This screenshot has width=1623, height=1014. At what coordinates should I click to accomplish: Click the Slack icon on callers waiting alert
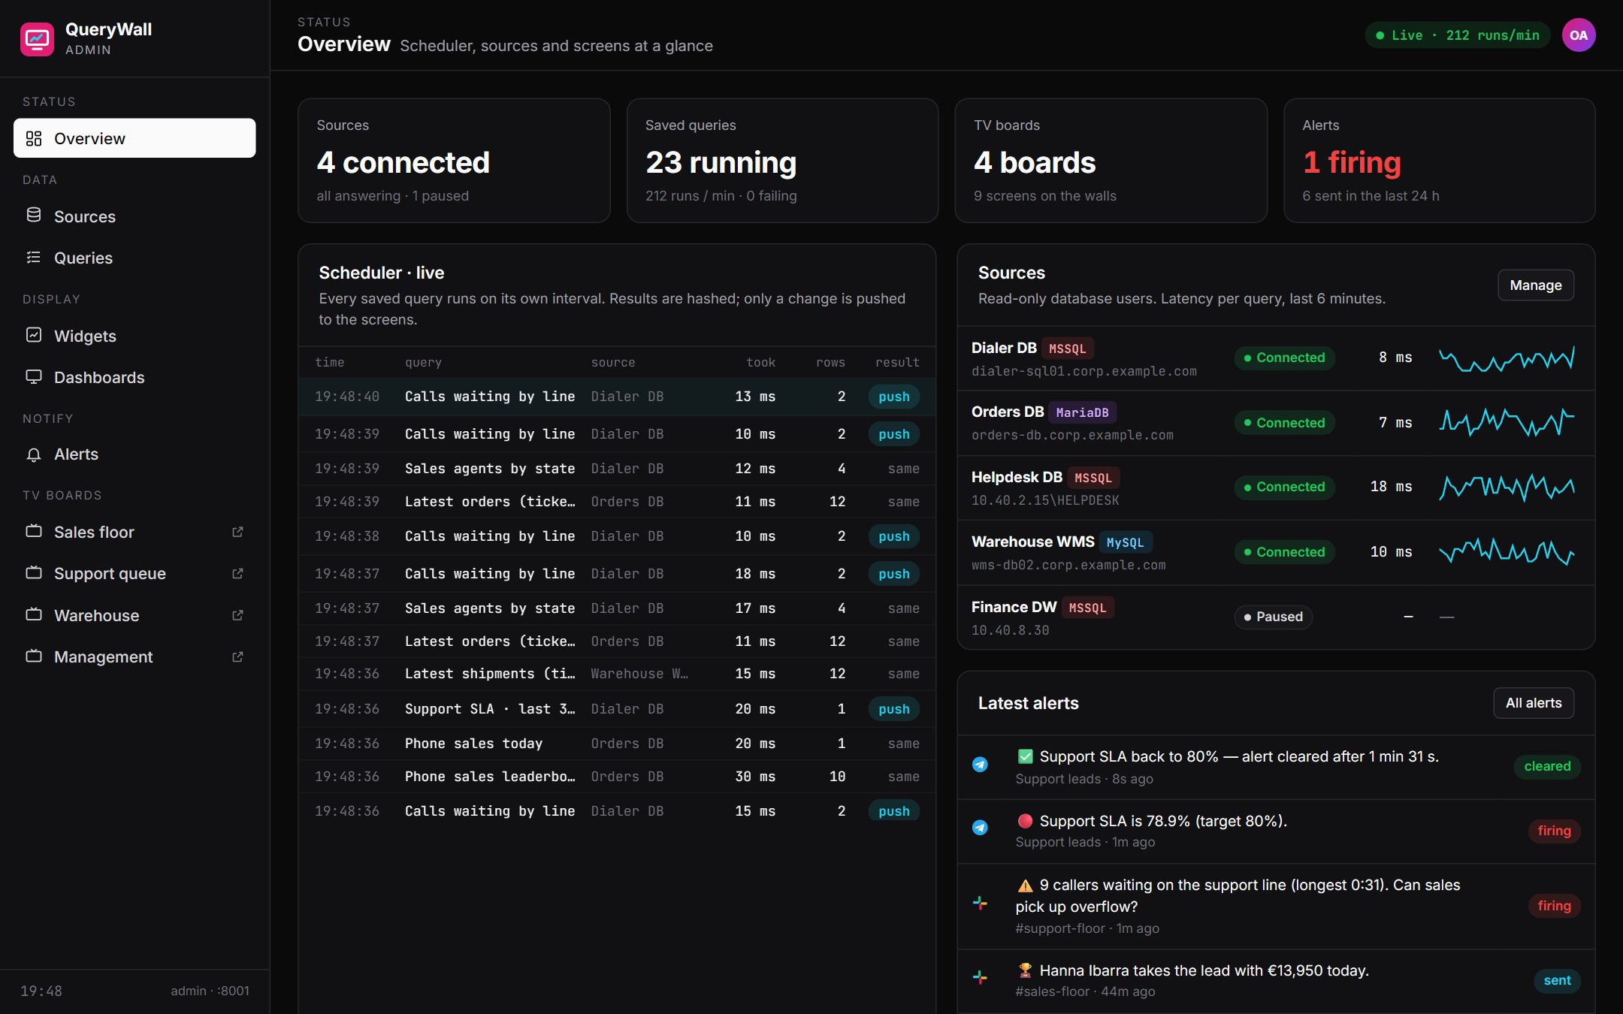click(980, 903)
